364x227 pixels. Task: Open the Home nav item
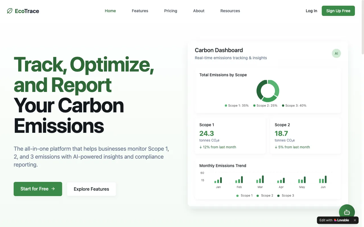[110, 11]
